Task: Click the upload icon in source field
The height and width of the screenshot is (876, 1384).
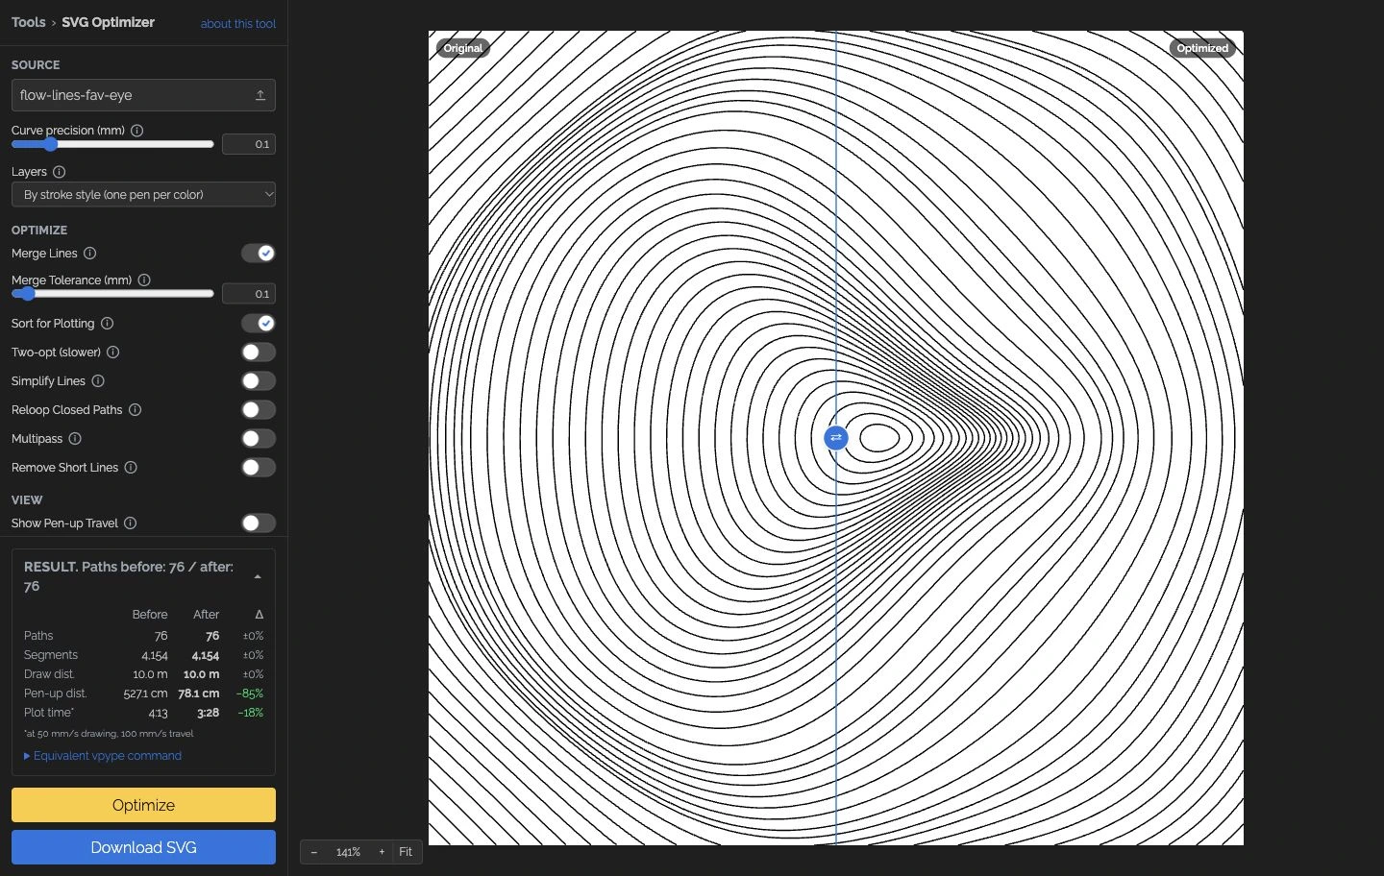Action: 259,95
